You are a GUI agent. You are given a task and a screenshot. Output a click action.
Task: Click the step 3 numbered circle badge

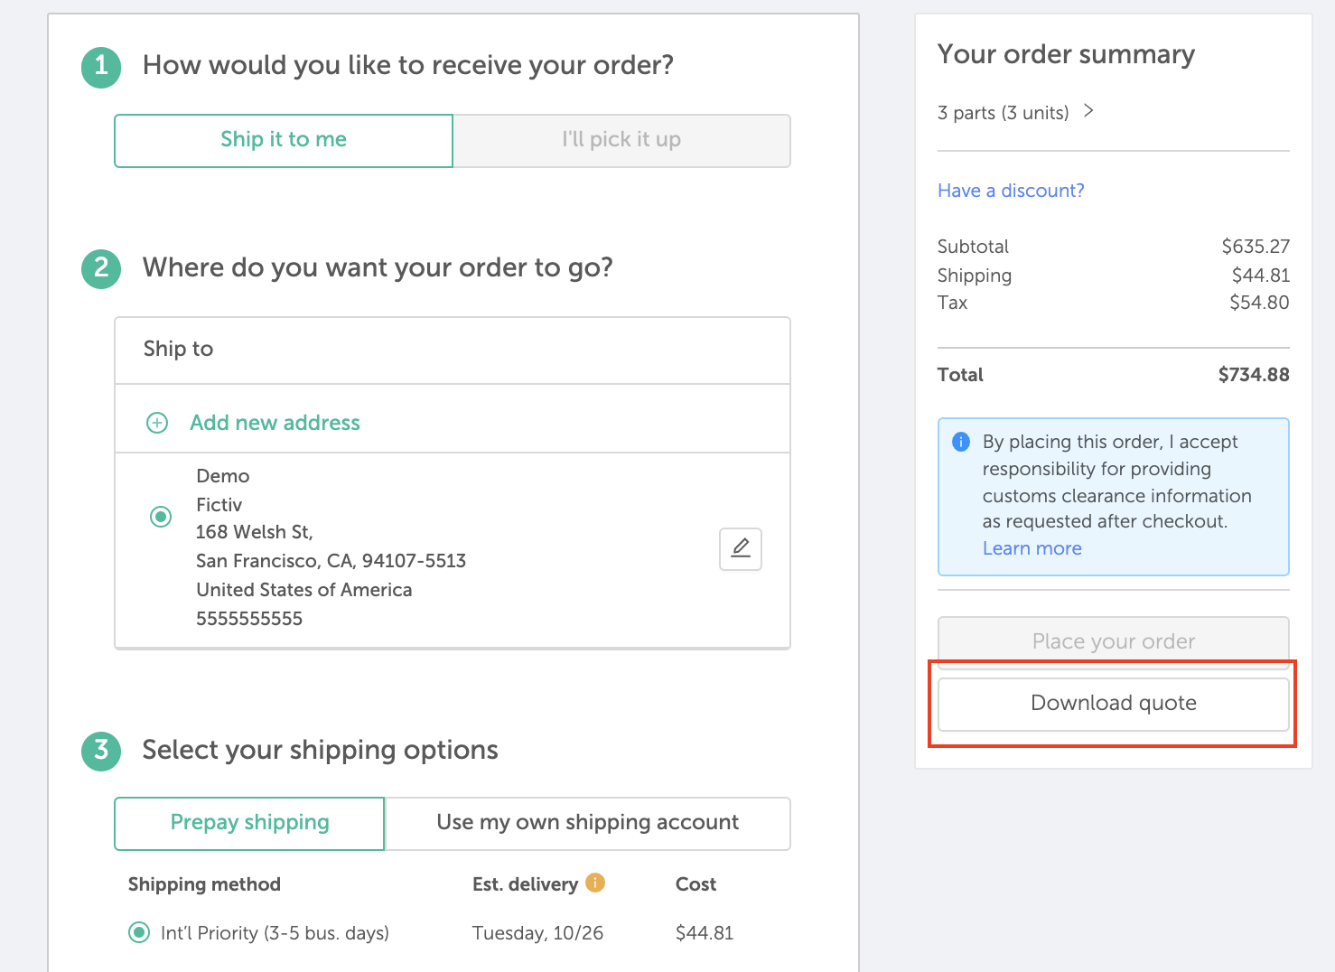tap(101, 751)
